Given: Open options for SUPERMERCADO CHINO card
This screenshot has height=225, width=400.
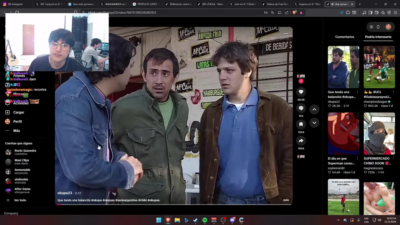Looking at the screenshot, I should 393,158.
